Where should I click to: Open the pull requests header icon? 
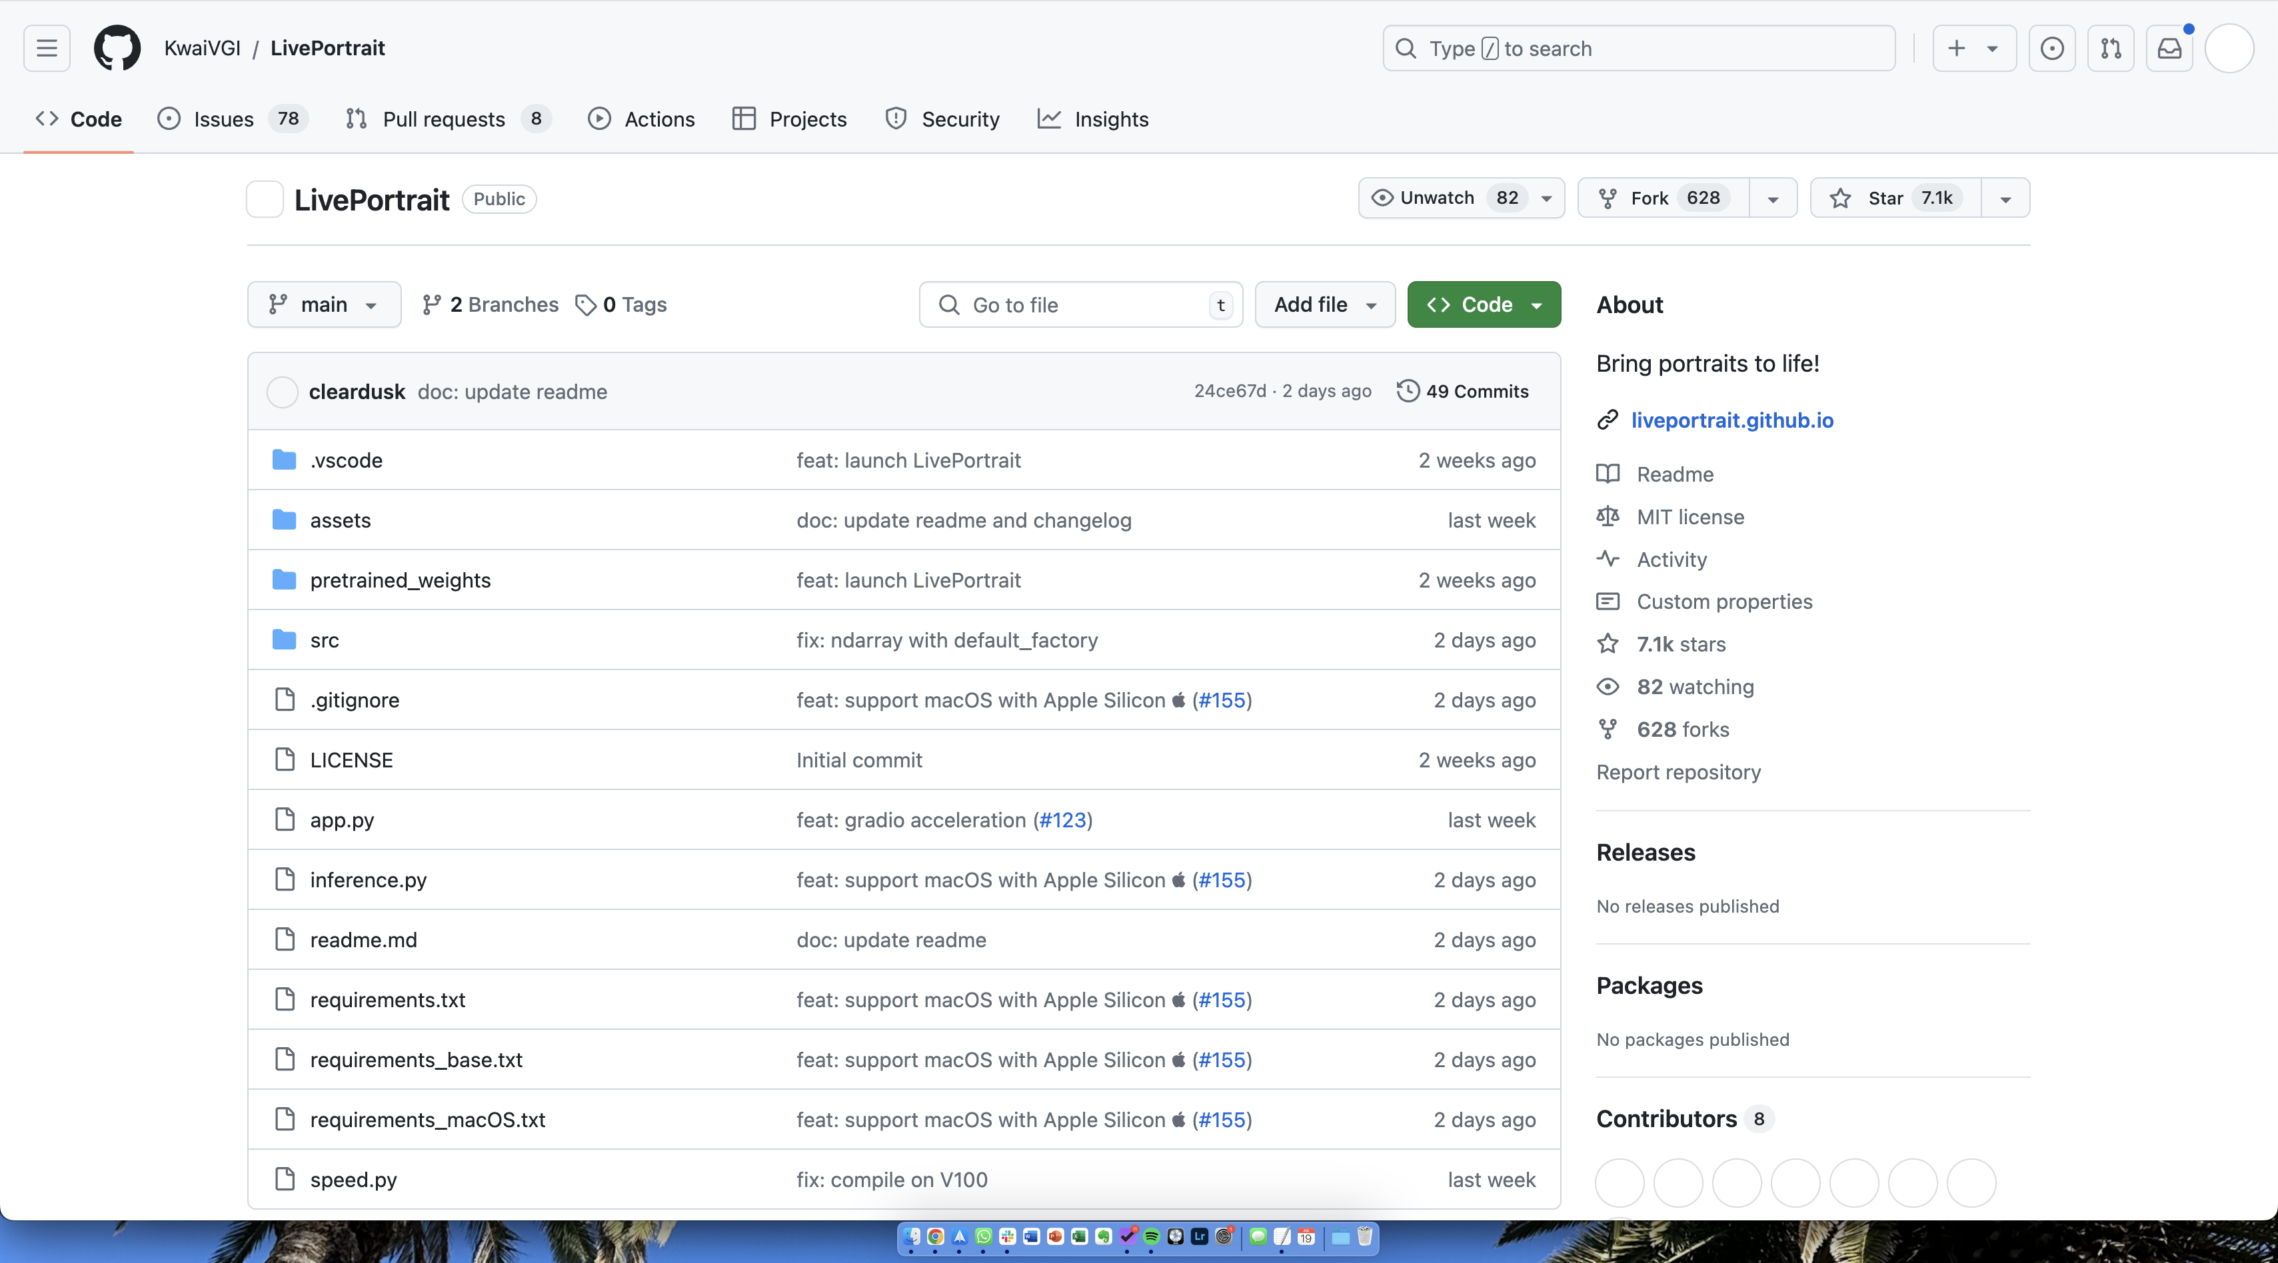pyautogui.click(x=2111, y=49)
